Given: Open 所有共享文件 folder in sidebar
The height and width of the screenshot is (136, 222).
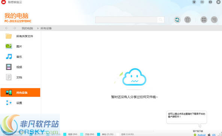Looking at the screenshot, I should [20, 36].
